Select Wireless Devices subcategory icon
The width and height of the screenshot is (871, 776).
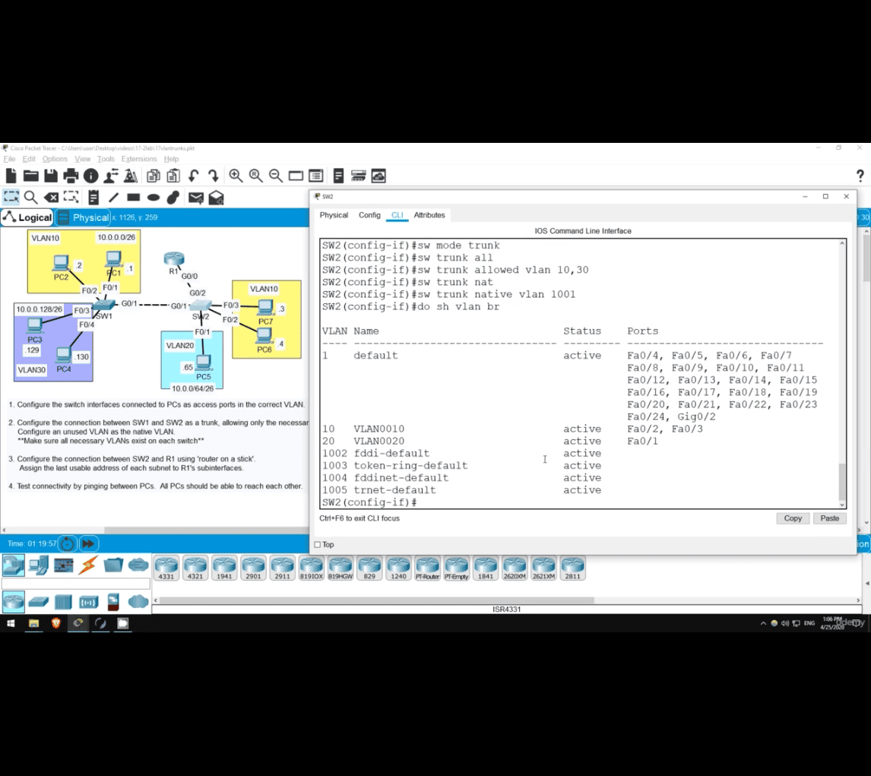pos(88,602)
